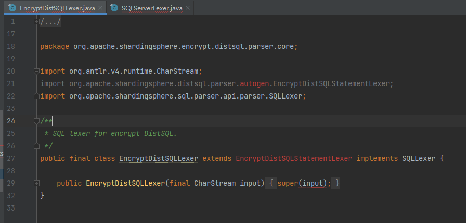Click the class name 'EncryptDistSQLLexer' on line 27
The width and height of the screenshot is (466, 223).
click(159, 158)
